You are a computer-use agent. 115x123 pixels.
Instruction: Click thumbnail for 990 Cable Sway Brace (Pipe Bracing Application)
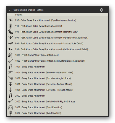pos(11,20)
